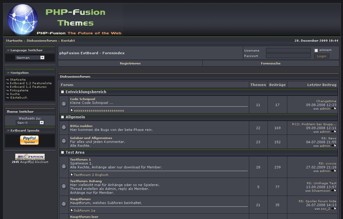343x219 pixels.
Task: Open Forensuche tab
Action: coord(271,63)
